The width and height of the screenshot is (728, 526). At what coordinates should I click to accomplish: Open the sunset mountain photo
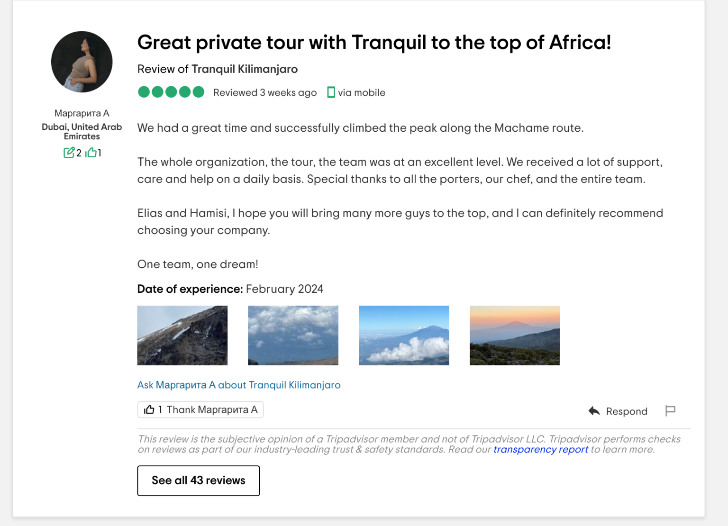[515, 335]
